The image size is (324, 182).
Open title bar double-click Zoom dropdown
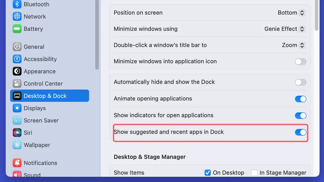(293, 45)
